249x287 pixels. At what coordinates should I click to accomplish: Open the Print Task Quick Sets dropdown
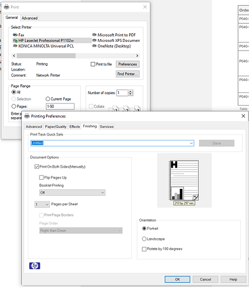click(x=191, y=143)
